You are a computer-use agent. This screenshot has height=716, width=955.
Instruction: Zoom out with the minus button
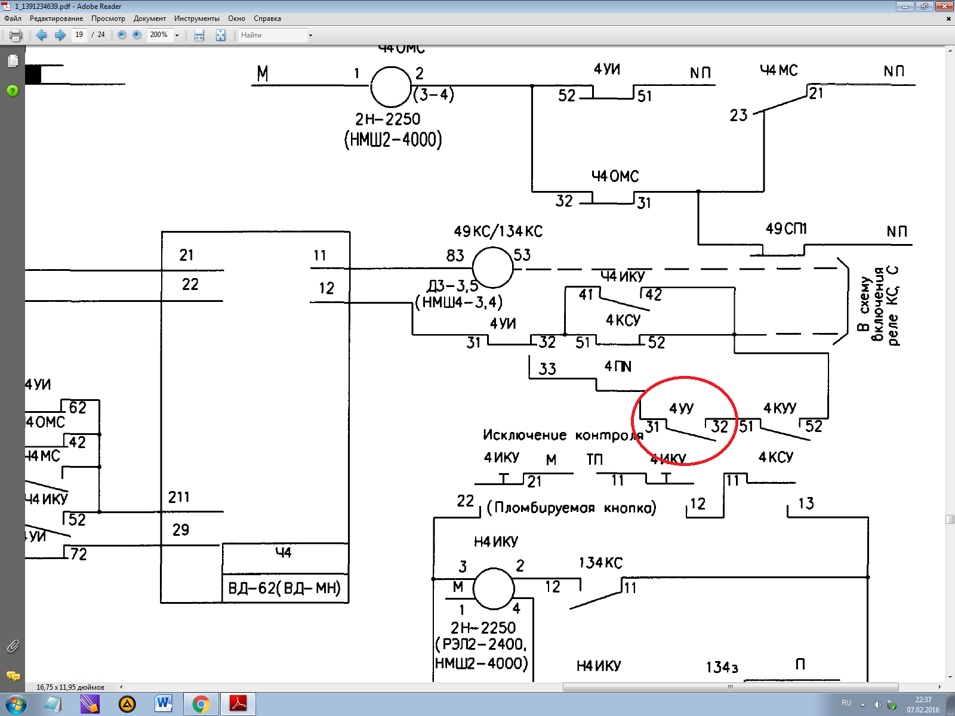[x=122, y=35]
